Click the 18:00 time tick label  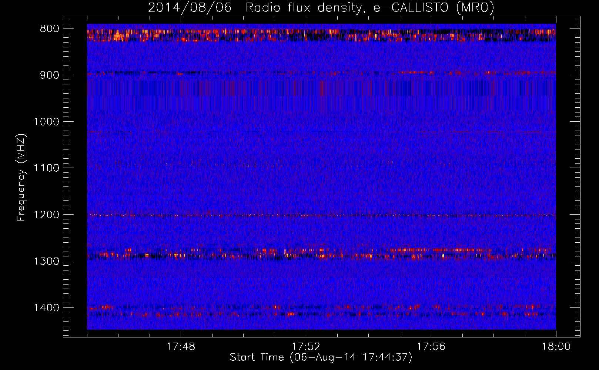tap(556, 347)
